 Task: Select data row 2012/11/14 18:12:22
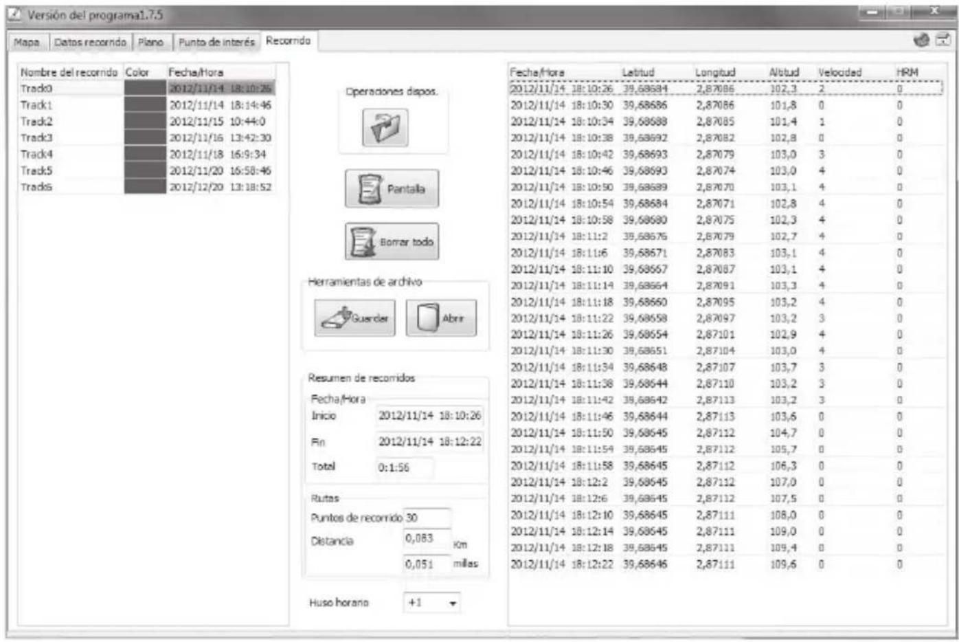pyautogui.click(x=726, y=564)
